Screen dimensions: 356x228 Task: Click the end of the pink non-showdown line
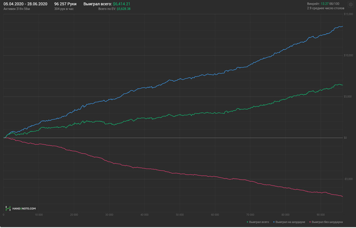point(342,197)
